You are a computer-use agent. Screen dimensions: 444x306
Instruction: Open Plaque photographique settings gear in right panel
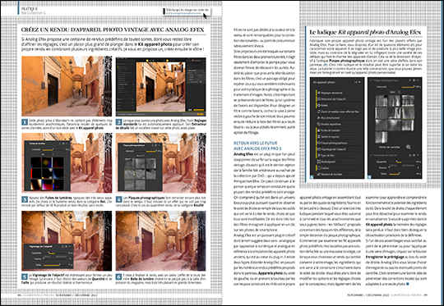tap(414, 80)
